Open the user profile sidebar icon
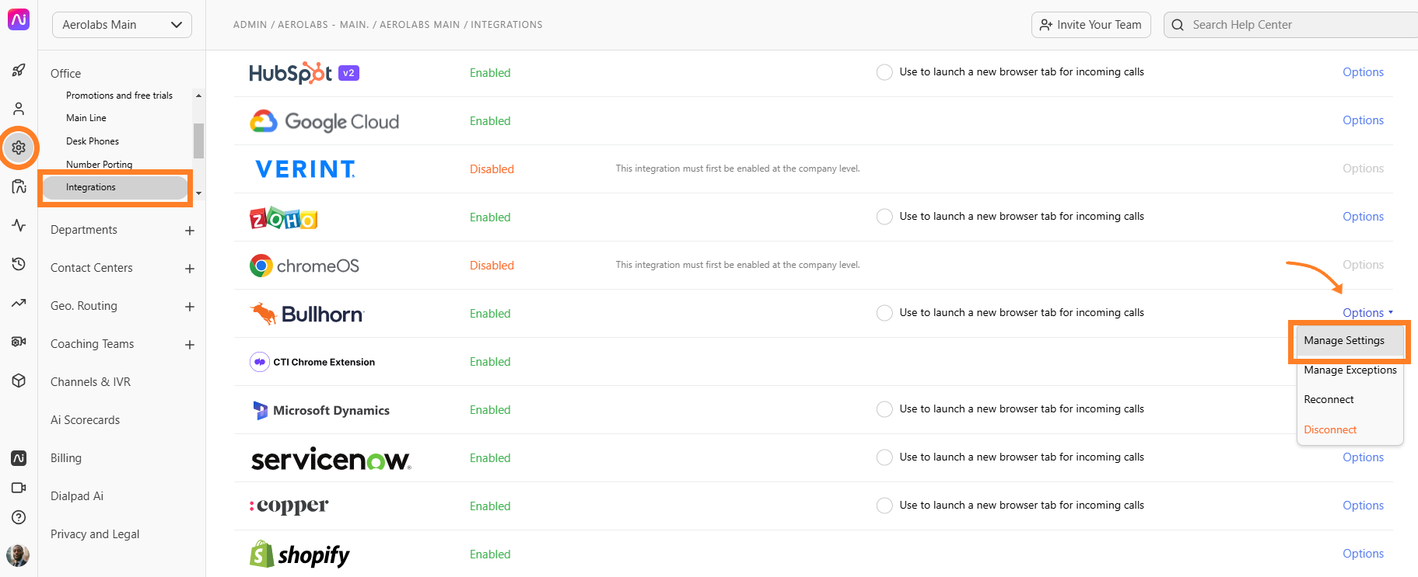 19,109
